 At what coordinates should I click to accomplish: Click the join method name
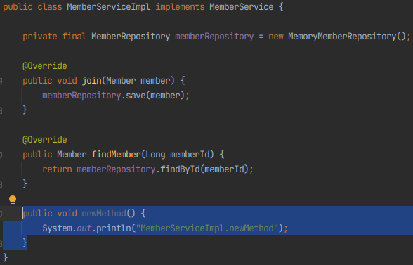(x=91, y=81)
